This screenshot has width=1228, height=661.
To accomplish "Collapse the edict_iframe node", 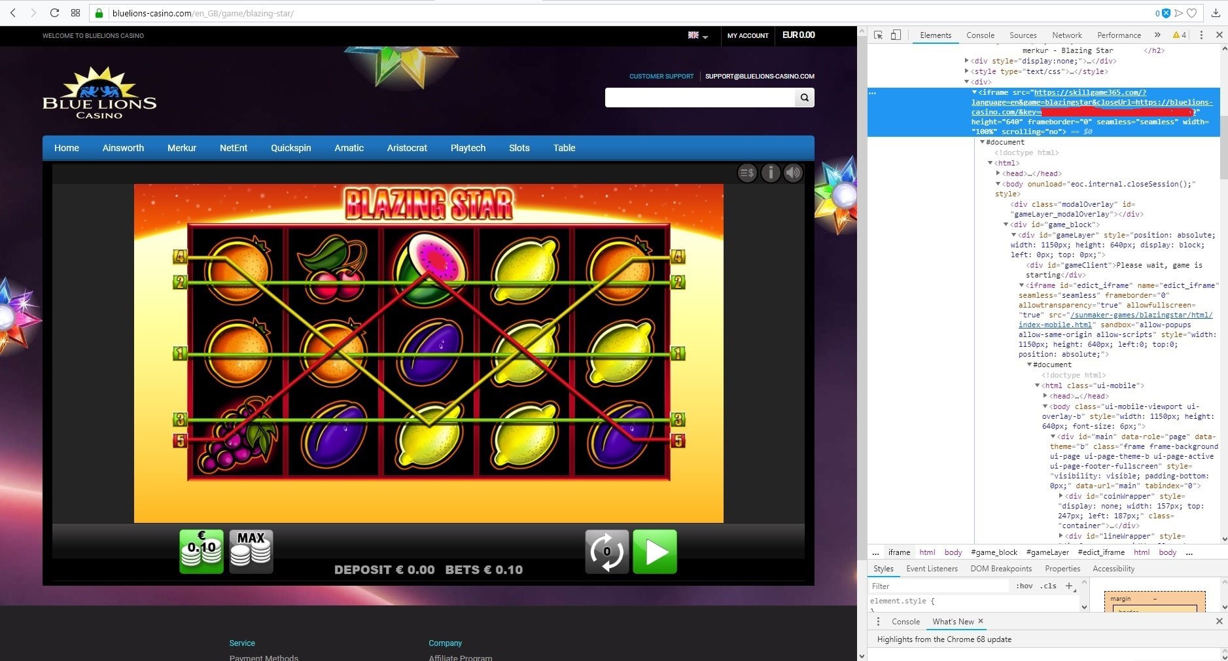I will click(1021, 285).
